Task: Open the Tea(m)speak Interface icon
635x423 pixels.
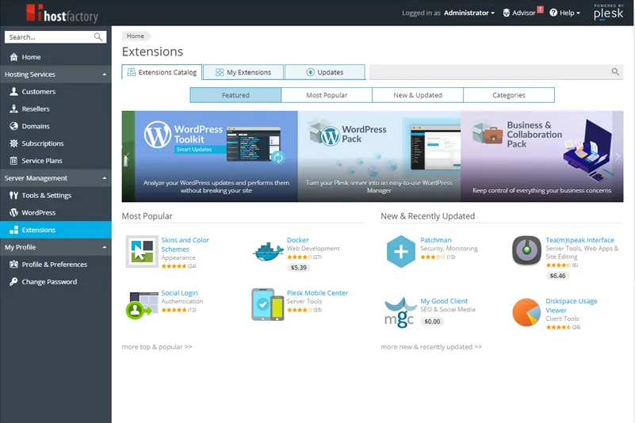Action: tap(526, 250)
